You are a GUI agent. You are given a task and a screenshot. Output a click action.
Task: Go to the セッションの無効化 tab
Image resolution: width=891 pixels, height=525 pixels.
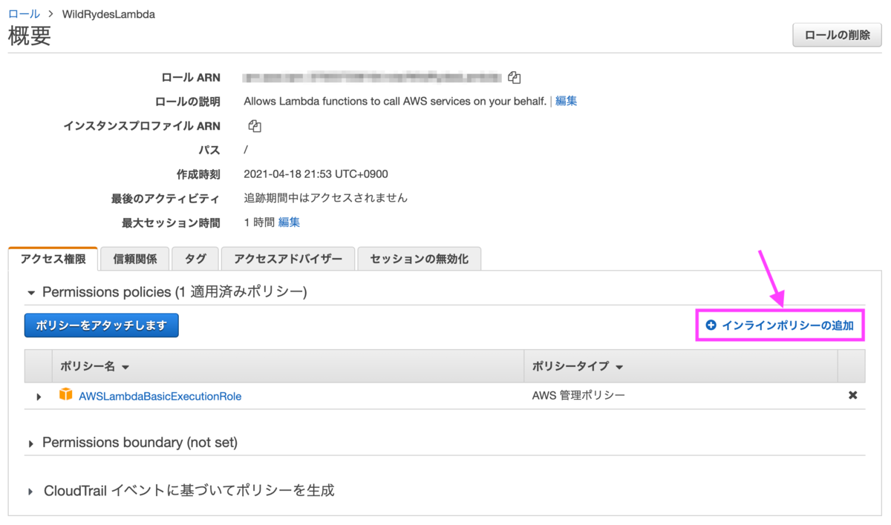[x=420, y=259]
